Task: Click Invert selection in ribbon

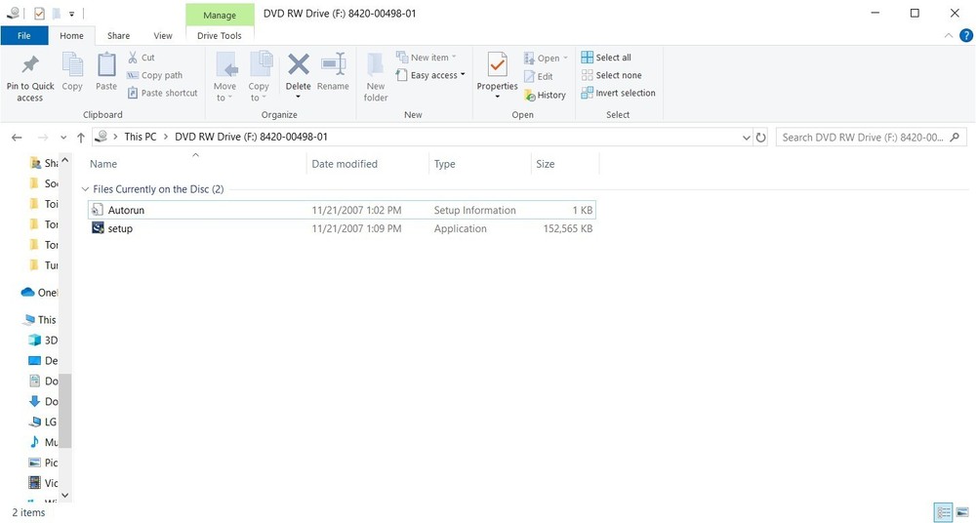Action: pos(618,93)
